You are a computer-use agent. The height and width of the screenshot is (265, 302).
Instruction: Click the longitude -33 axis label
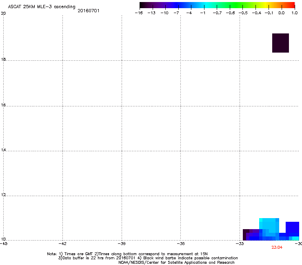pyautogui.click(x=240, y=244)
